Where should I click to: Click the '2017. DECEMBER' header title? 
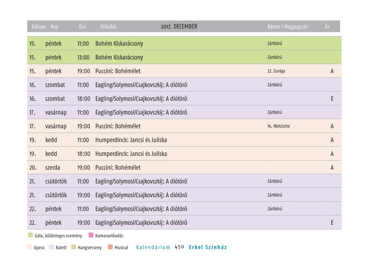pyautogui.click(x=179, y=26)
